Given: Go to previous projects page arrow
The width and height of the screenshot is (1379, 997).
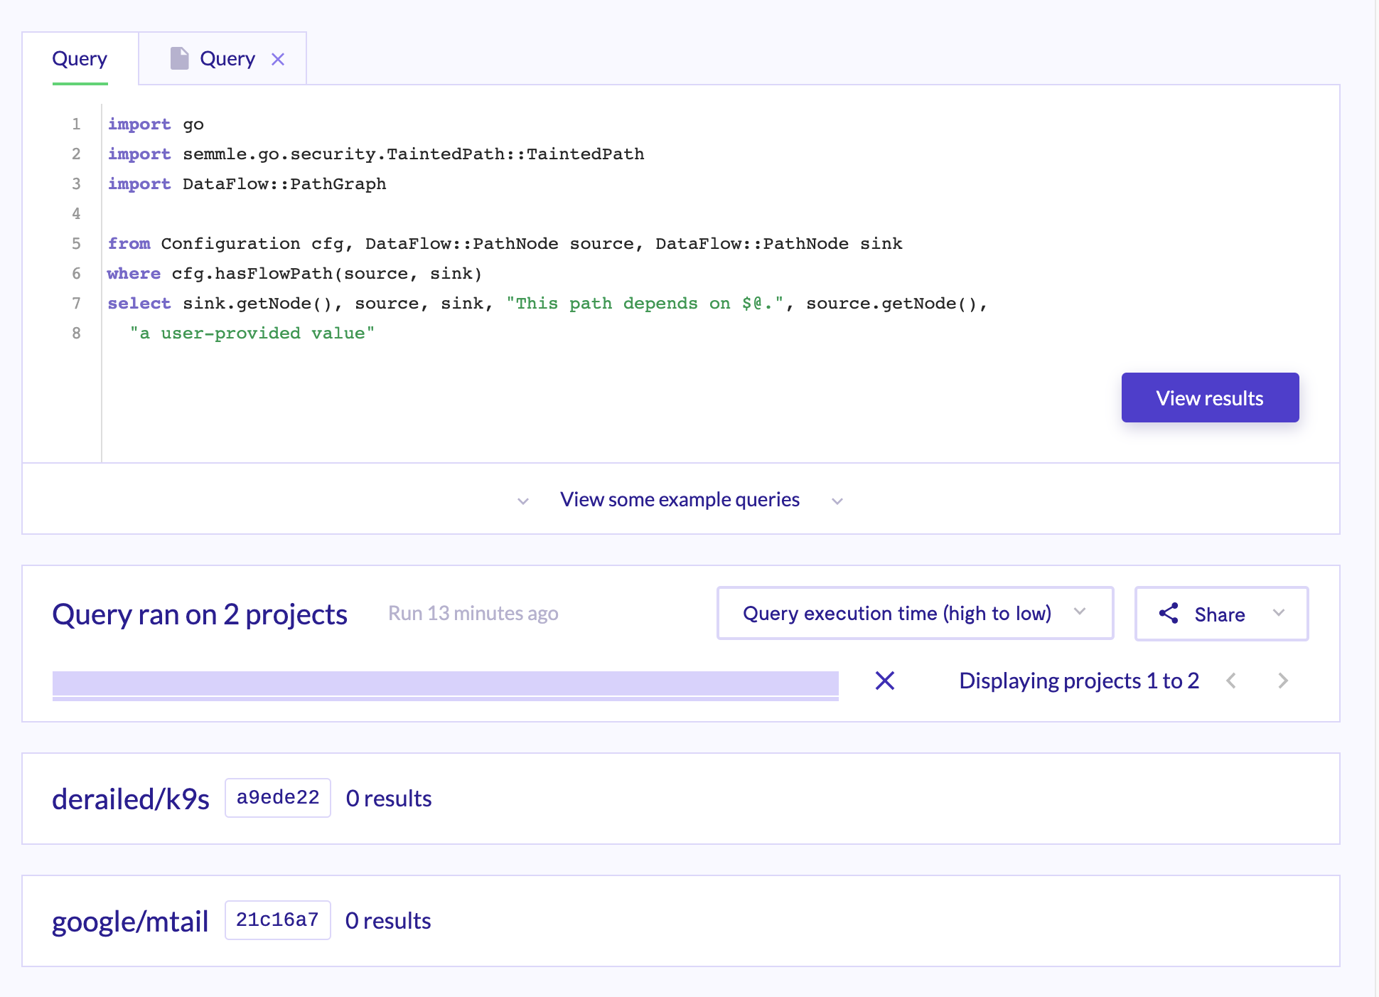Looking at the screenshot, I should click(1231, 681).
